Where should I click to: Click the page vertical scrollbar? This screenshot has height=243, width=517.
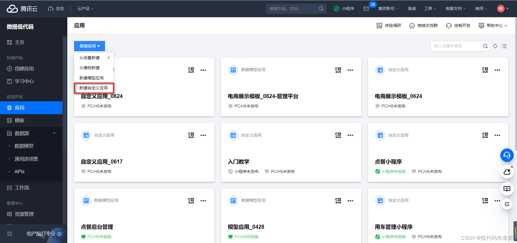pos(515,84)
